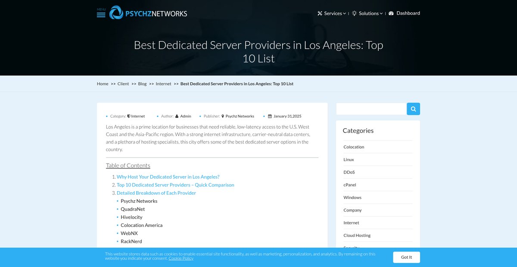Open the Dashboard link
The height and width of the screenshot is (267, 517).
coord(408,13)
